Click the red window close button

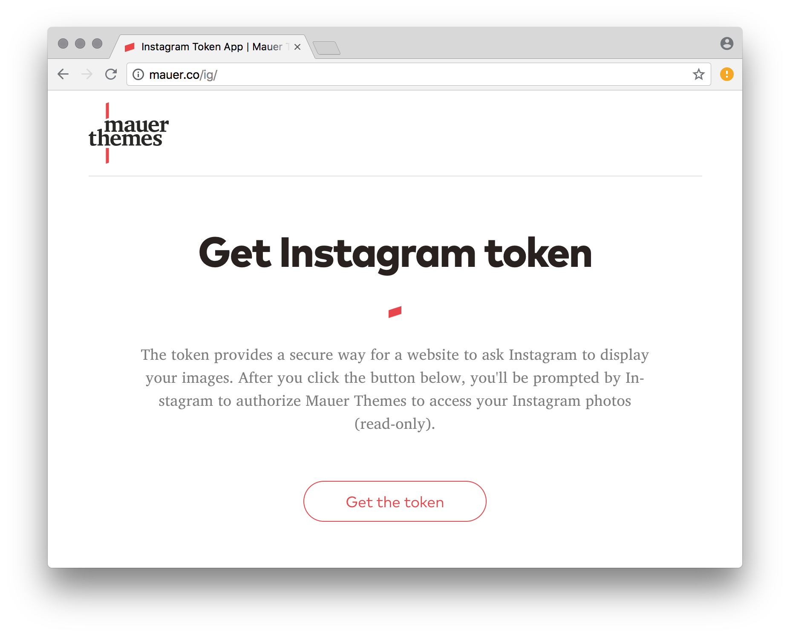(x=63, y=43)
